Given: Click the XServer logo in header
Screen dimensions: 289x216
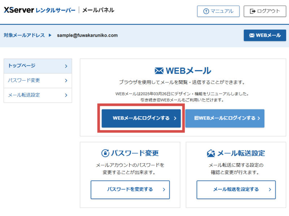Looking at the screenshot, I should [19, 10].
